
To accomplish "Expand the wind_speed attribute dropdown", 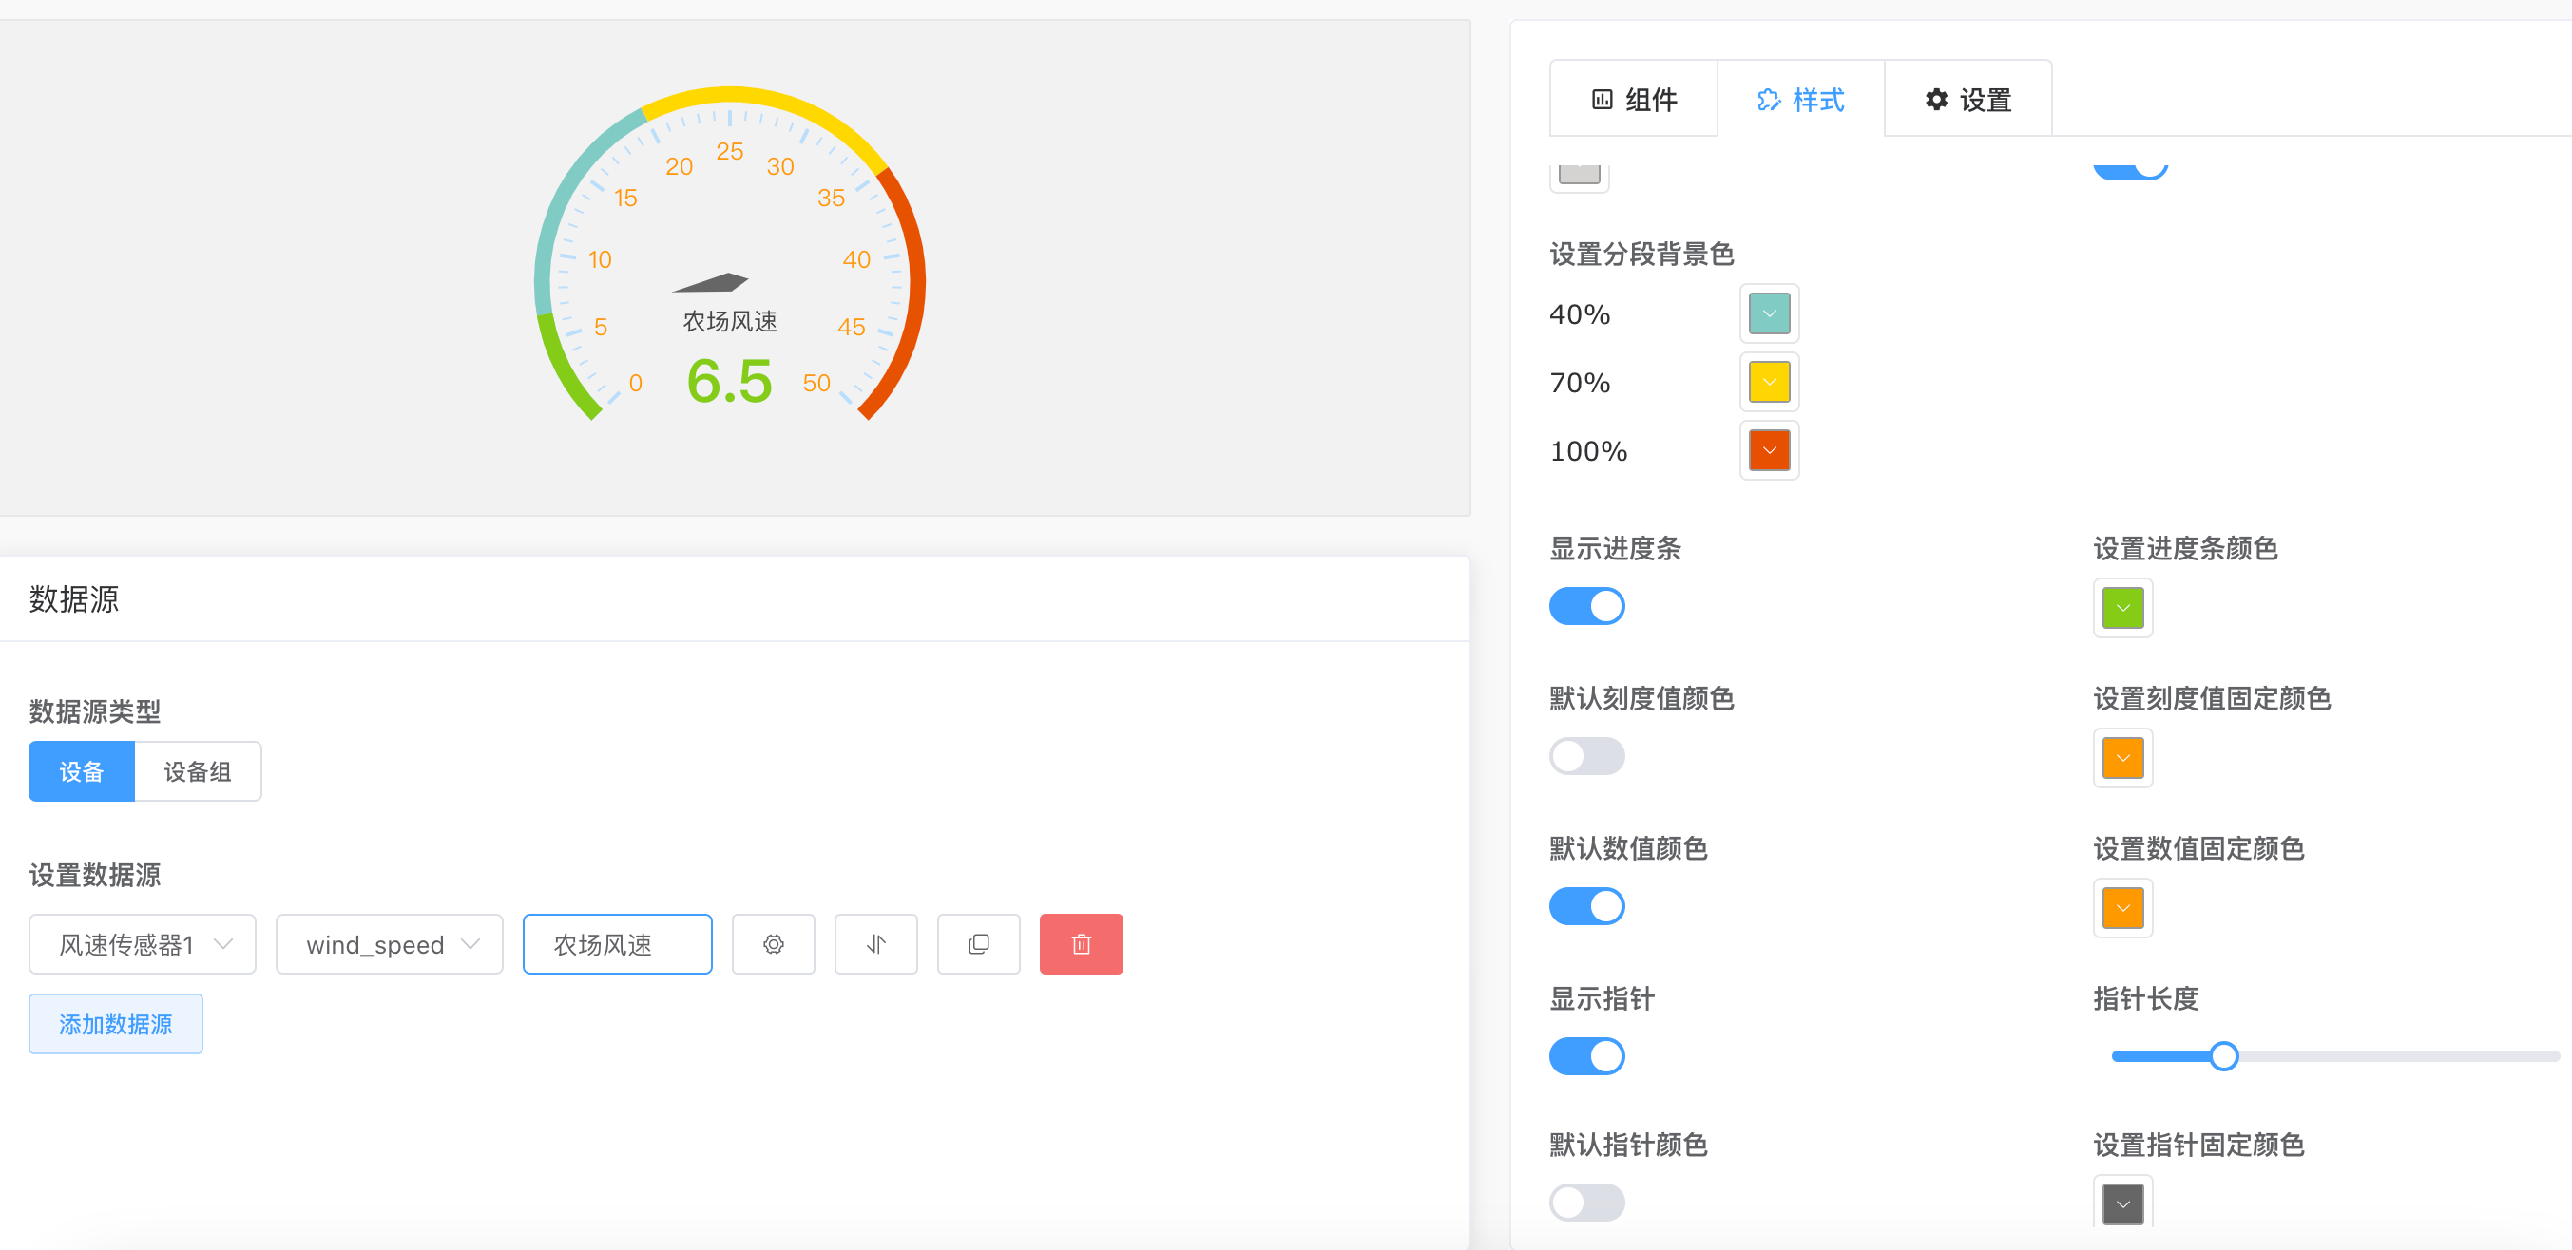I will pyautogui.click(x=390, y=944).
